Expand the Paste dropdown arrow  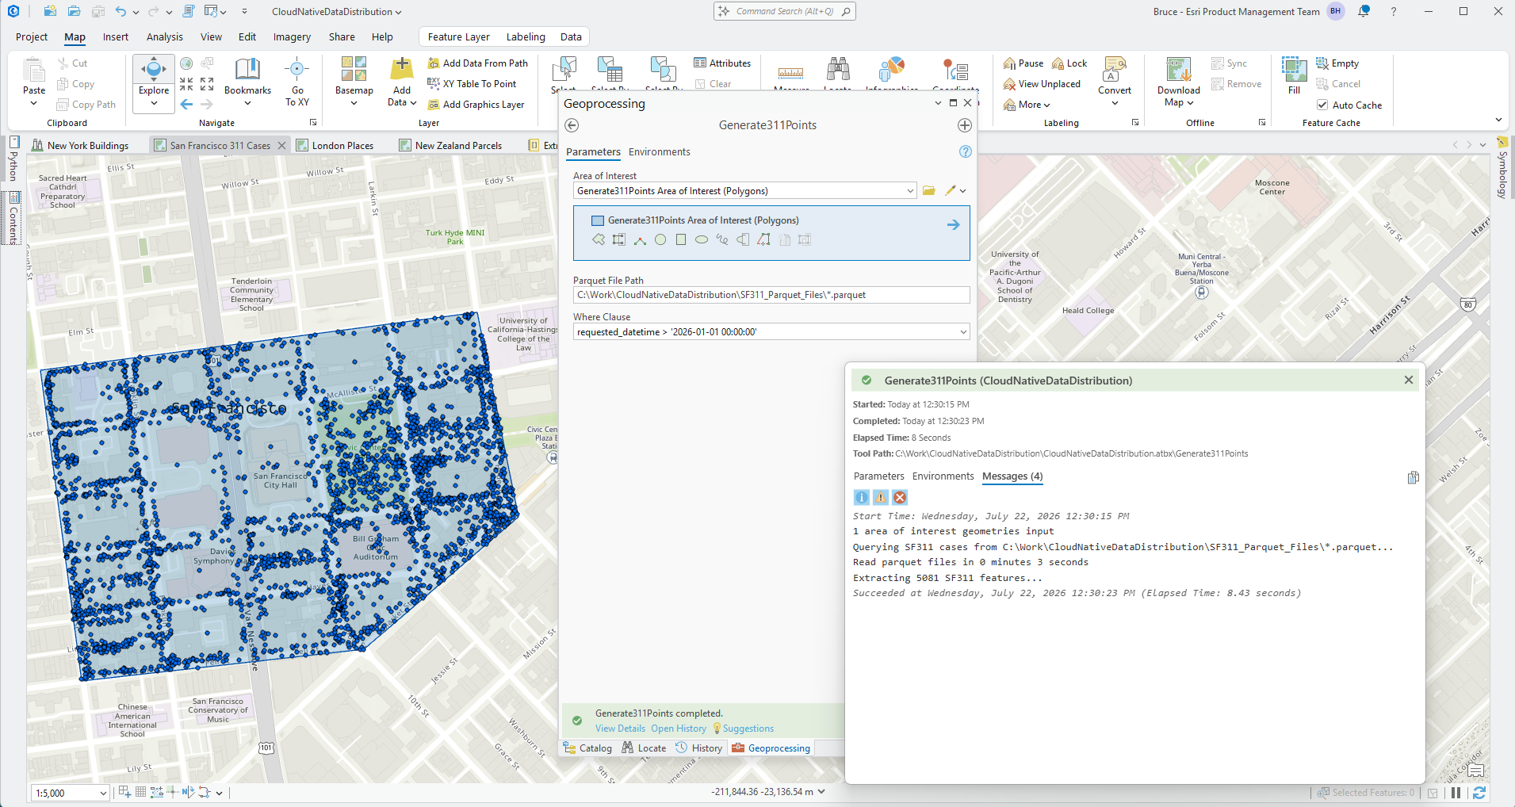pos(34,103)
